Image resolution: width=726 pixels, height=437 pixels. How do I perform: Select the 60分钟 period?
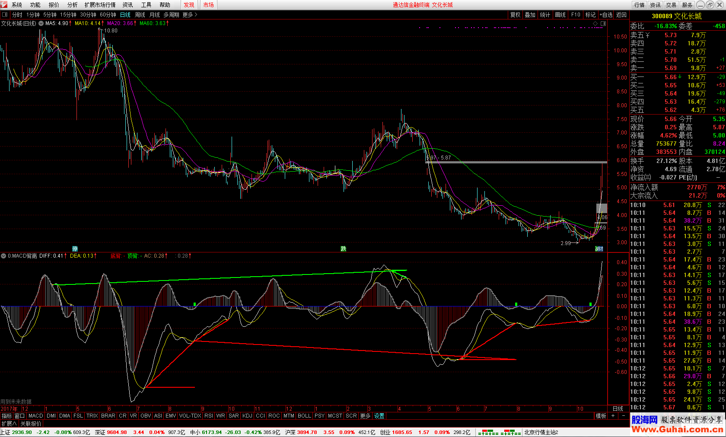(108, 15)
